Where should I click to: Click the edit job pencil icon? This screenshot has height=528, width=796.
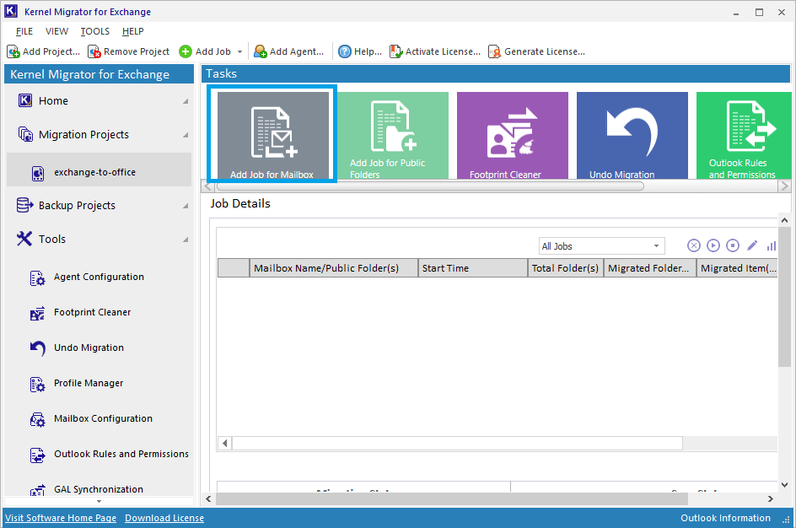point(752,245)
